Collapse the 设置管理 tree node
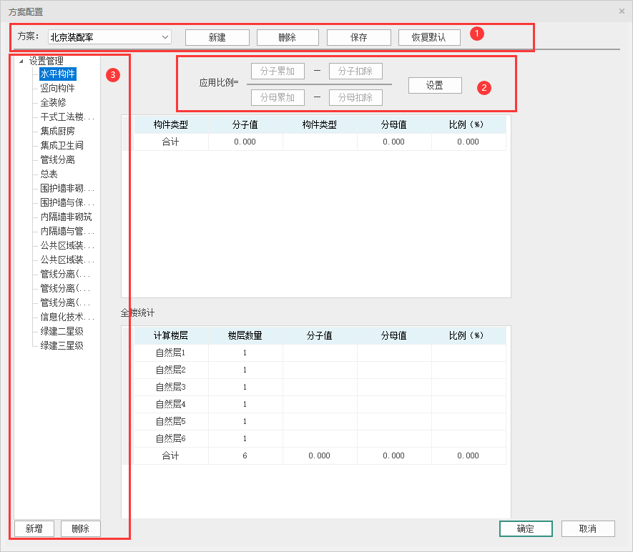This screenshot has height=552, width=633. 21,61
